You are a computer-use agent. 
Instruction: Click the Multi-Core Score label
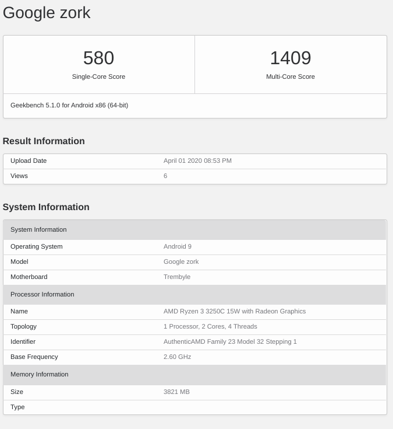291,76
